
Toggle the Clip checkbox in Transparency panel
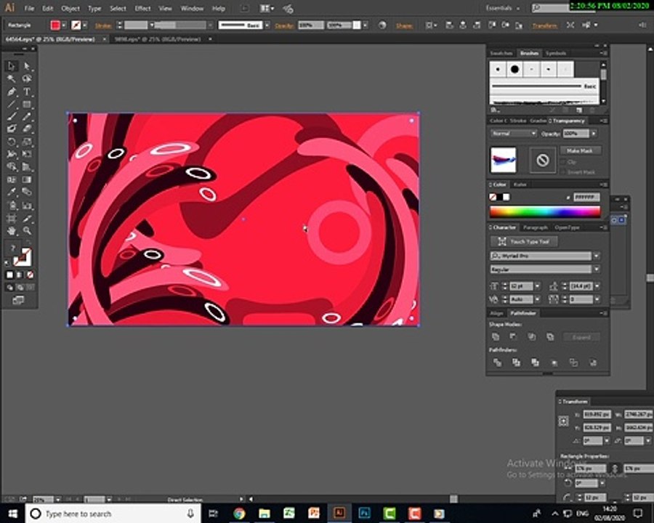click(563, 162)
